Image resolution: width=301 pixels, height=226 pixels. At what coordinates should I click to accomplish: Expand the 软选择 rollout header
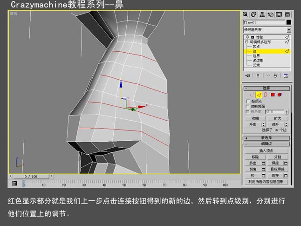(267, 138)
